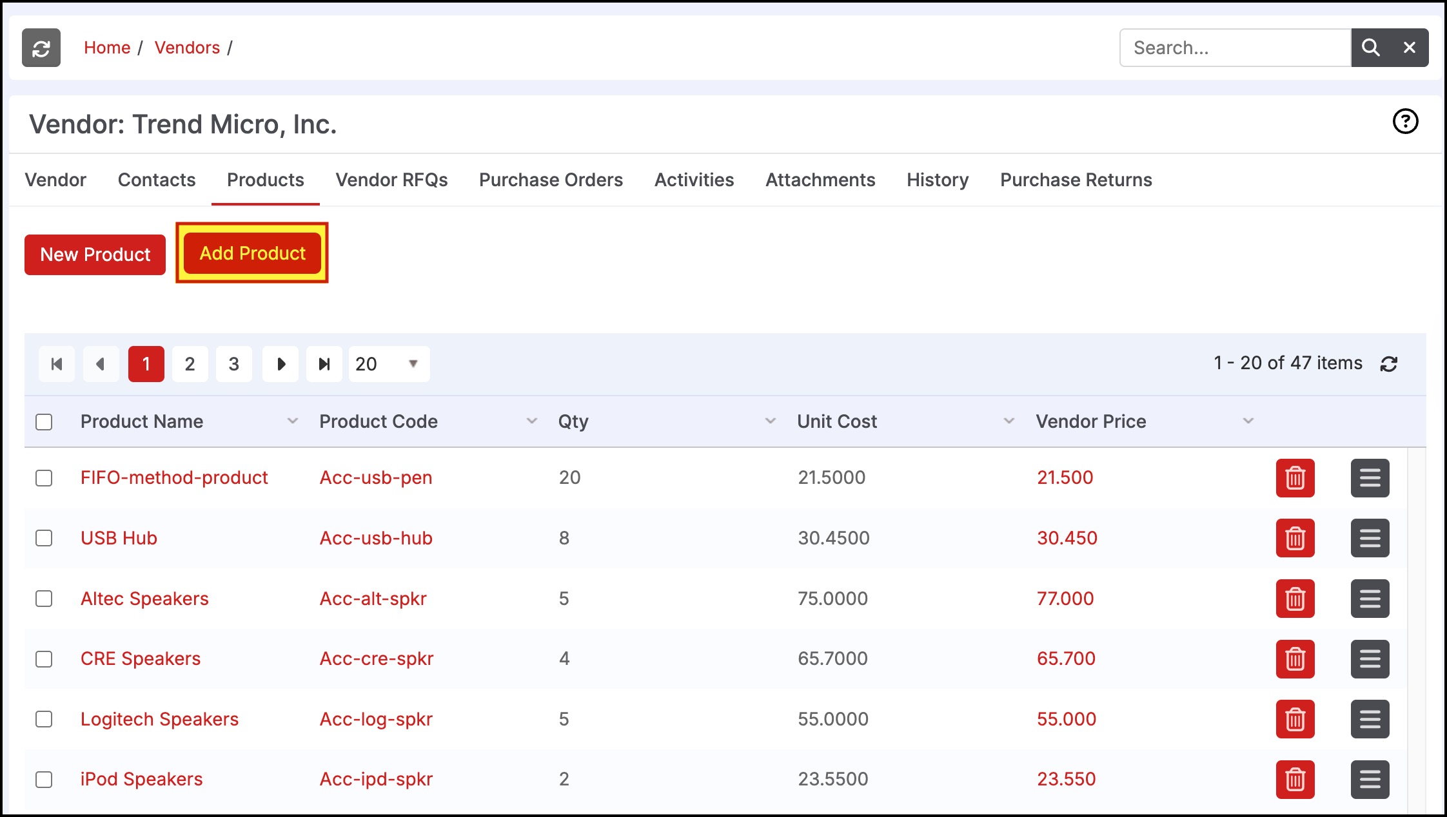Switch to the Contacts tab
1447x817 pixels.
click(157, 180)
